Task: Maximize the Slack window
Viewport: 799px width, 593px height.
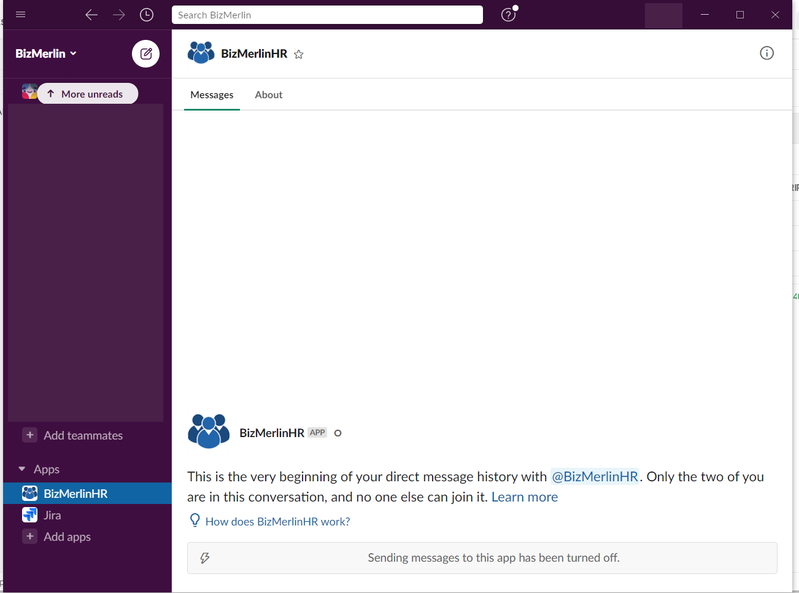Action: pos(740,15)
